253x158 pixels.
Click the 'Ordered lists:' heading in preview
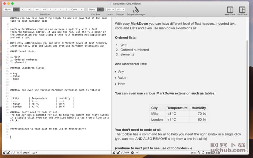click(126, 38)
